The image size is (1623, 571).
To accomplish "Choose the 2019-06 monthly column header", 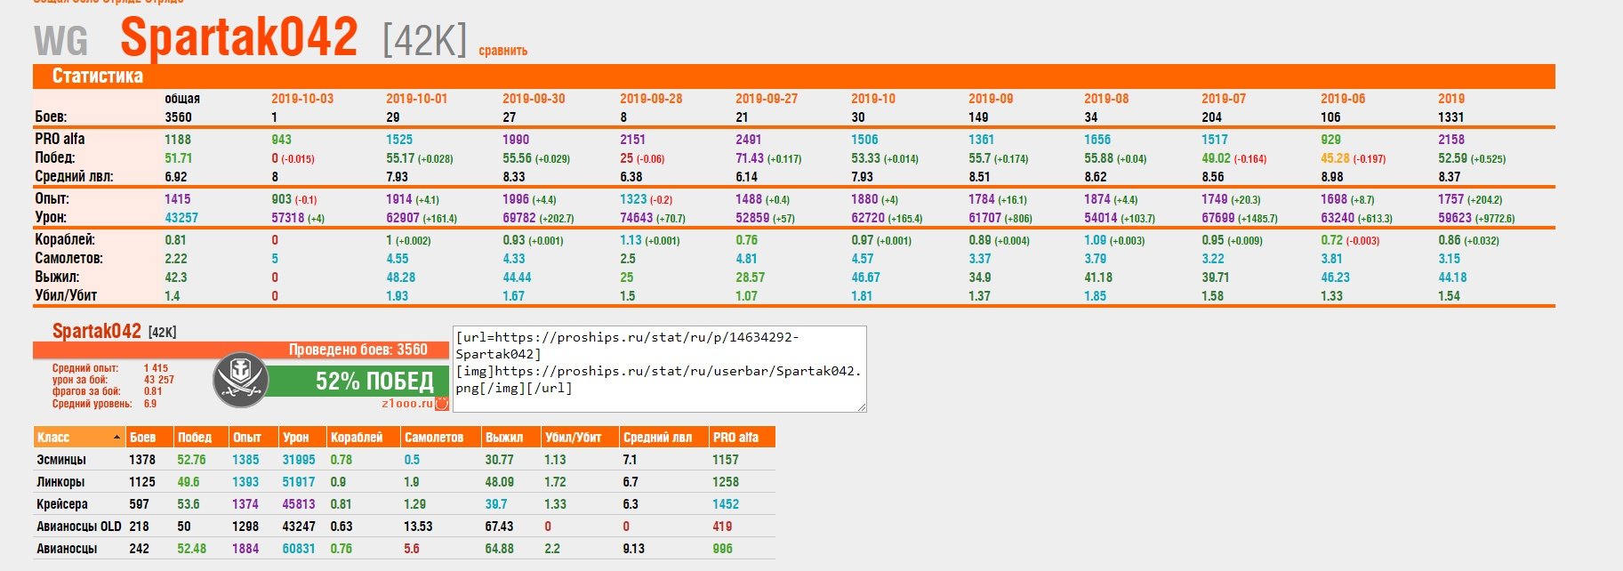I will (x=1343, y=99).
